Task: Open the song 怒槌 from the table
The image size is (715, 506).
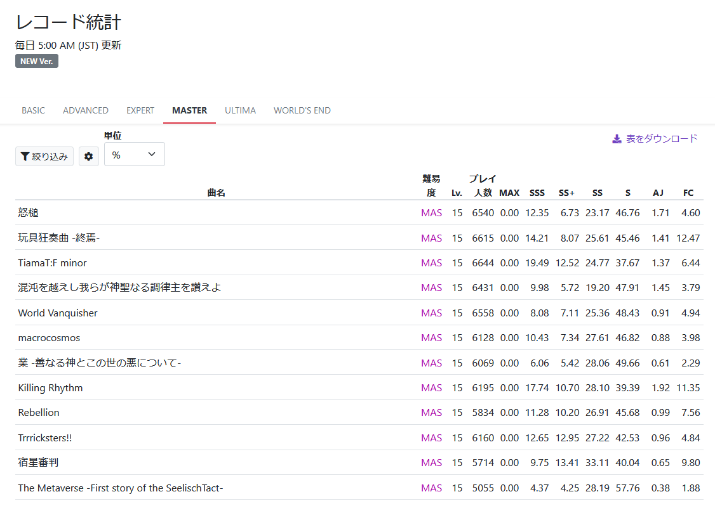Action: pyautogui.click(x=28, y=212)
